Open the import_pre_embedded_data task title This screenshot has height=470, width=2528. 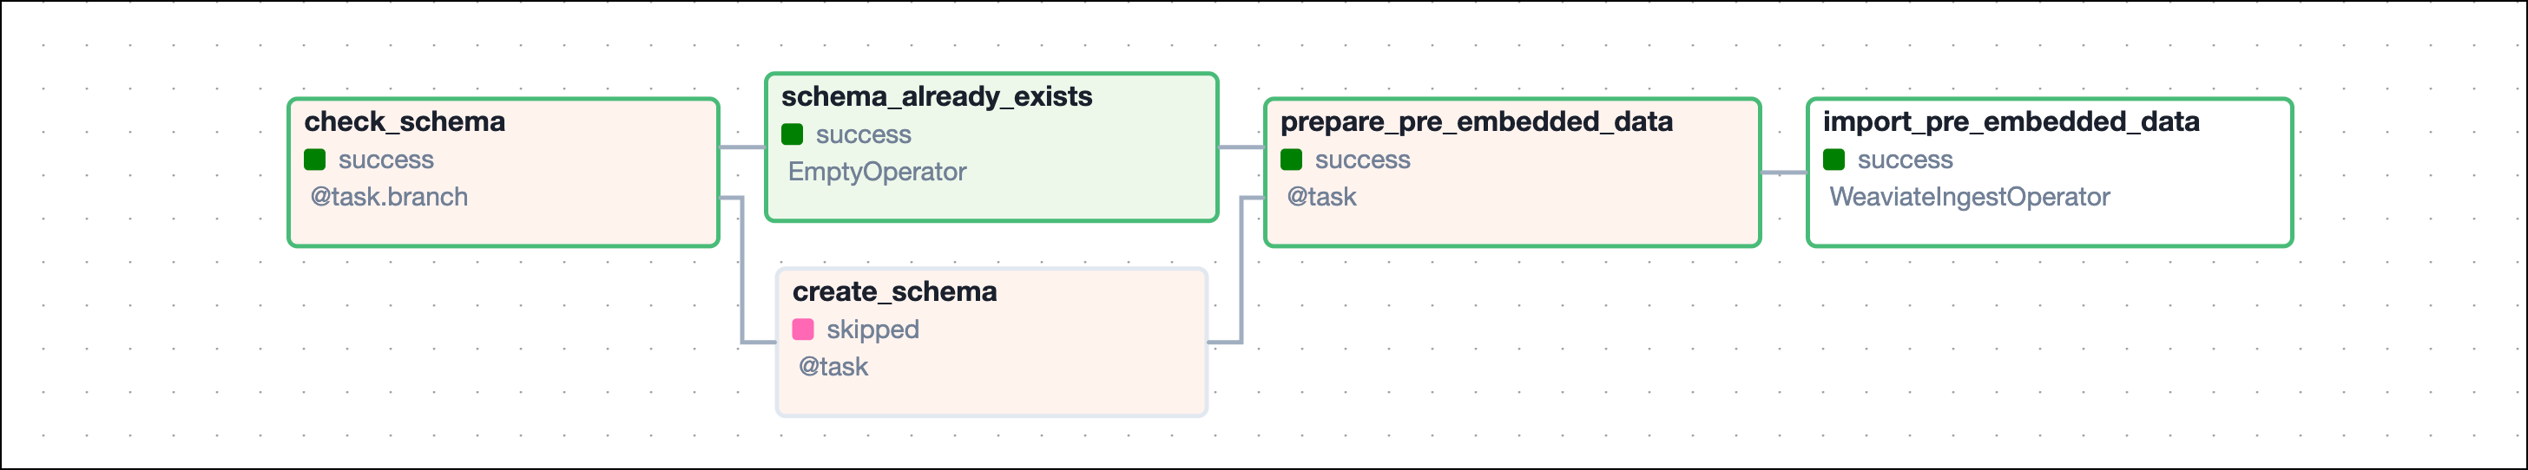coord(2011,121)
